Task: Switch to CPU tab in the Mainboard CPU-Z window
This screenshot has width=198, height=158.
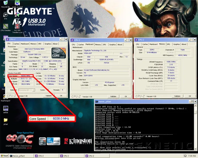Action: 73,45
